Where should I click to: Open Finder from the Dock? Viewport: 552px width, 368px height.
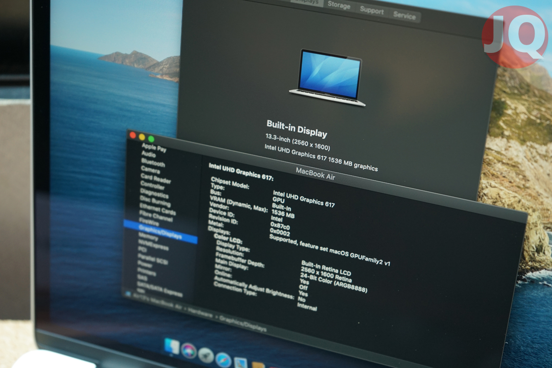coord(172,346)
